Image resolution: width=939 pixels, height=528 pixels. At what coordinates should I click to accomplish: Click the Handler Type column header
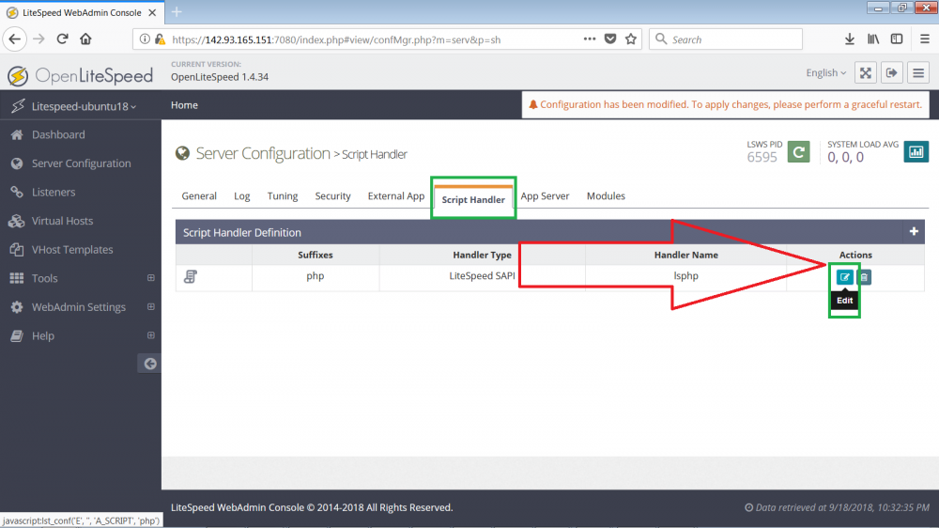tap(482, 255)
